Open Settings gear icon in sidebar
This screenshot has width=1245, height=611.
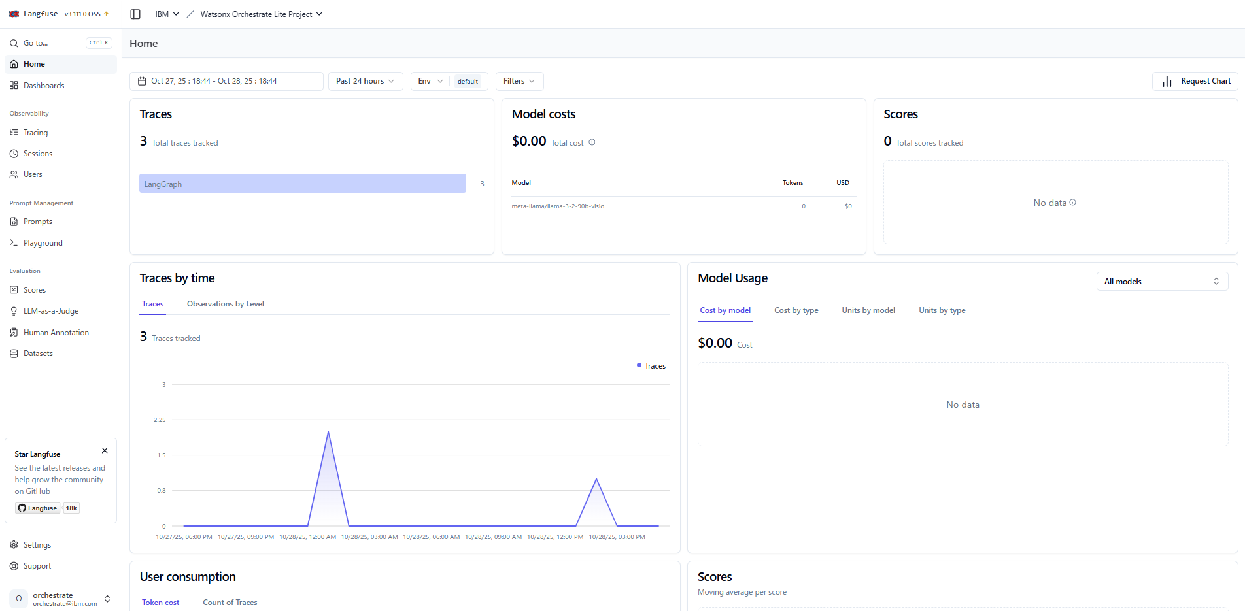coord(14,545)
